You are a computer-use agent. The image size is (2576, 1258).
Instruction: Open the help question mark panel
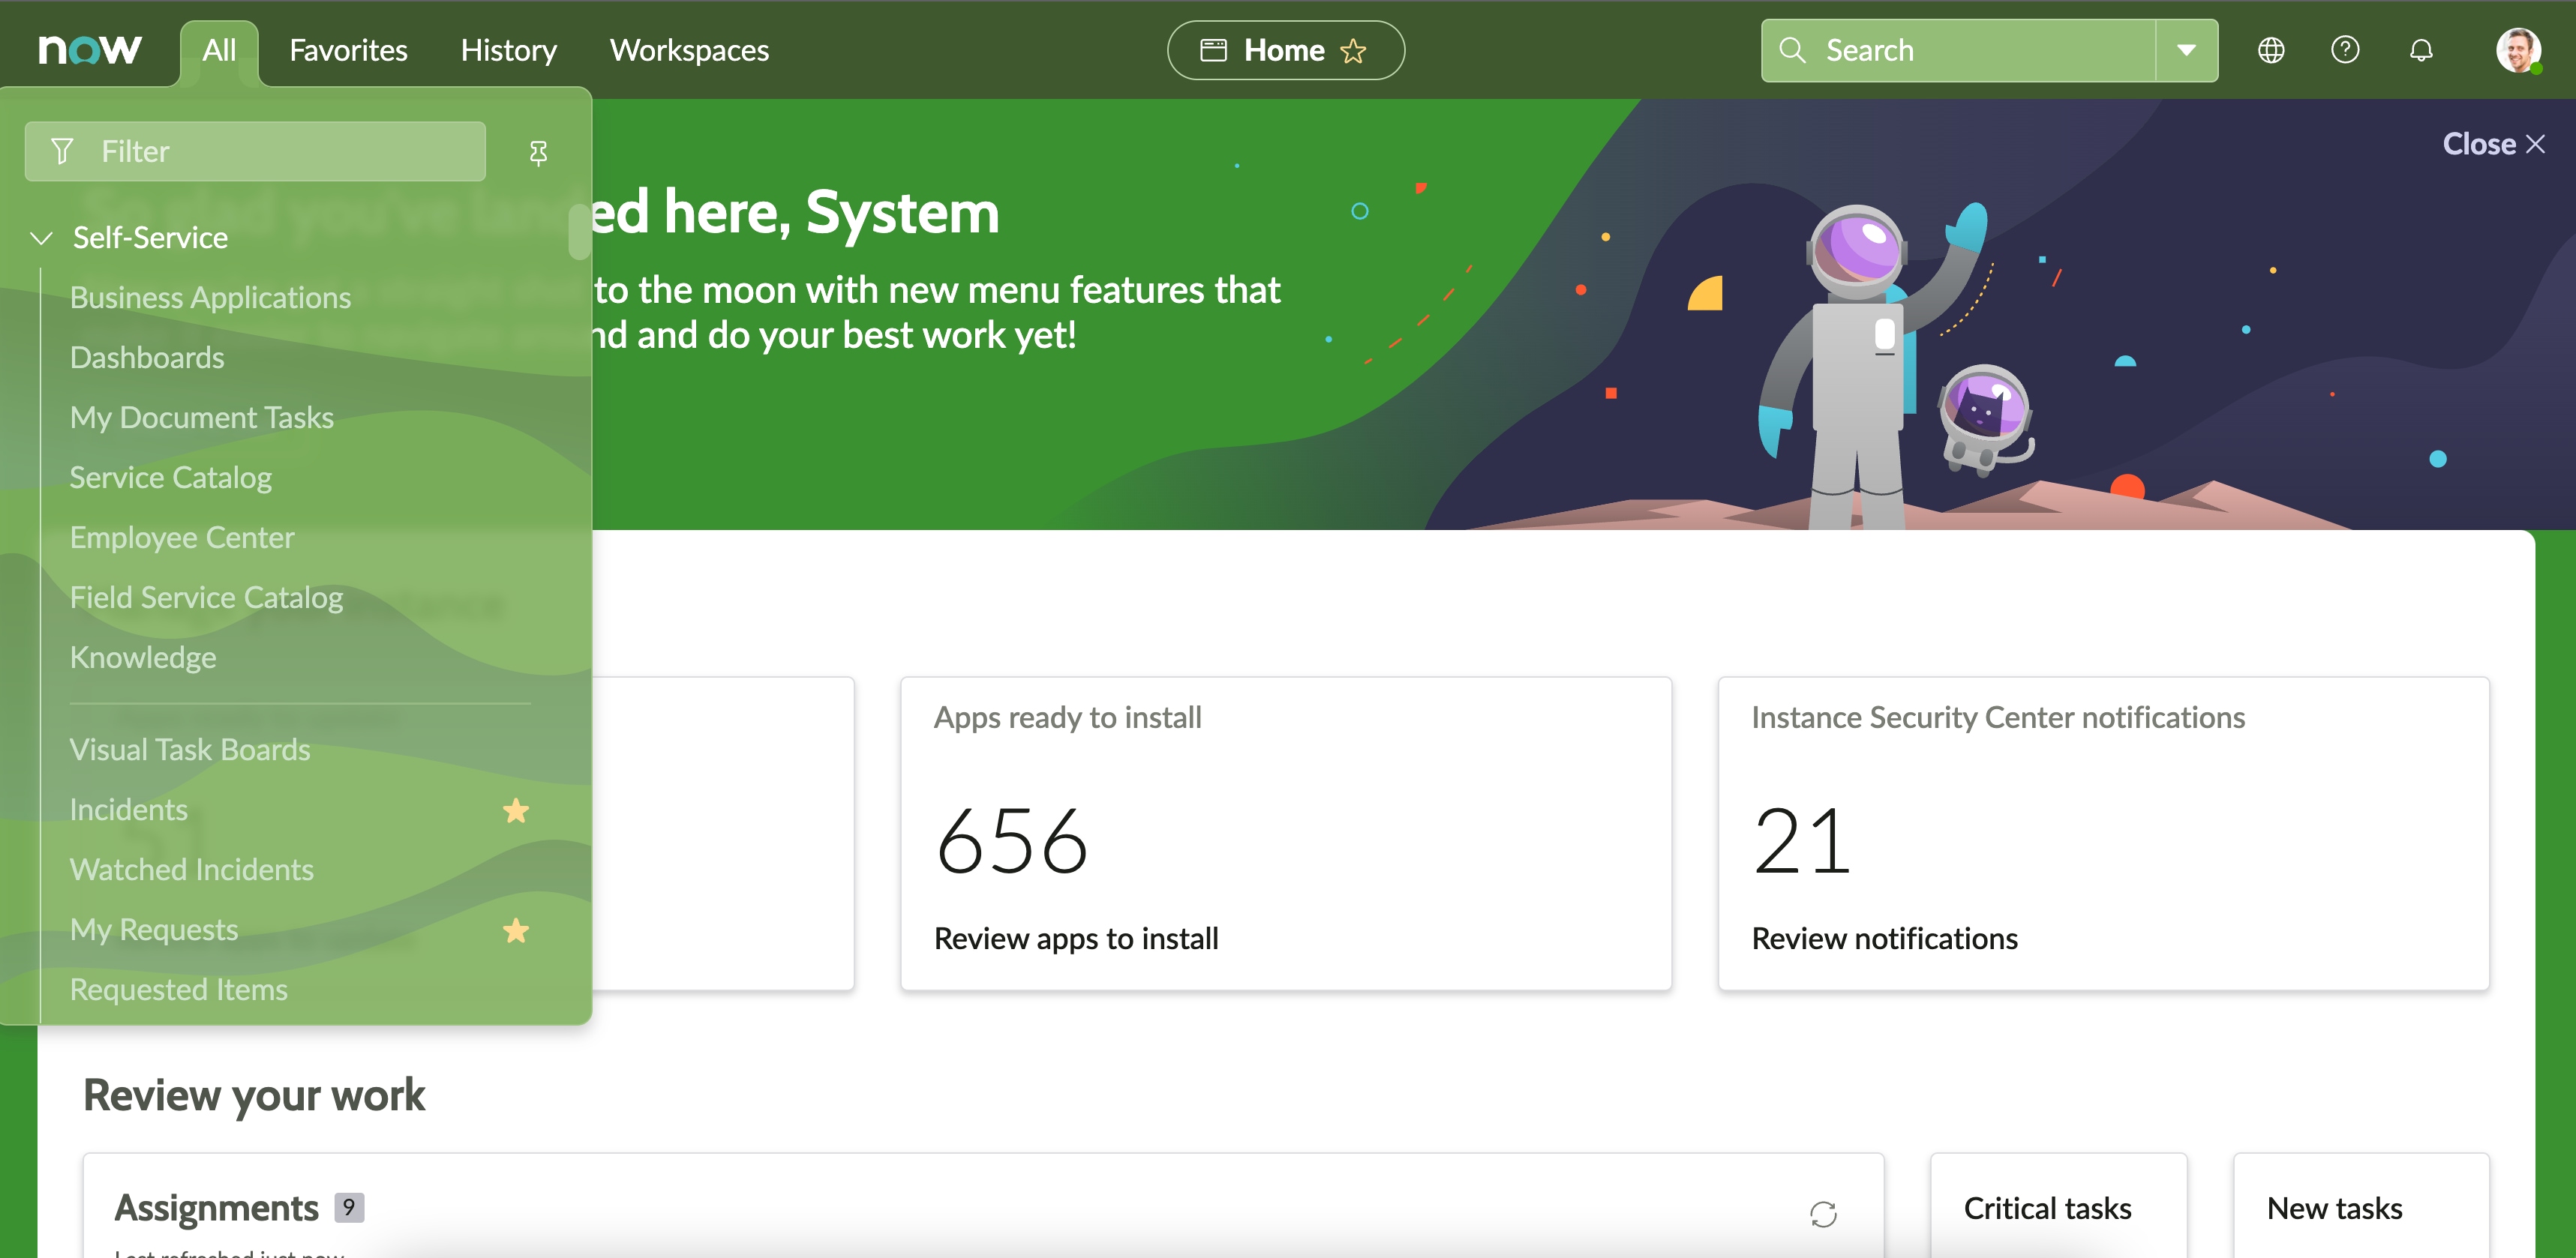(2345, 50)
